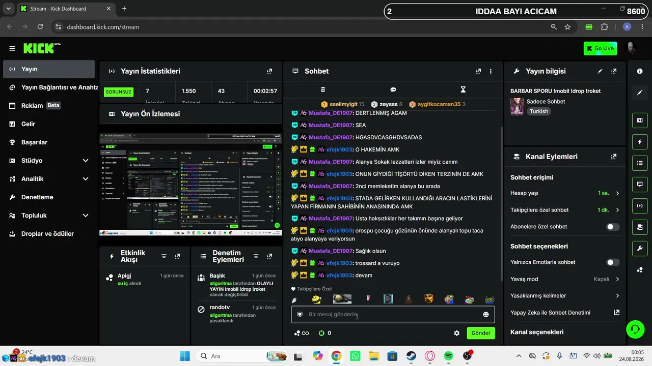This screenshot has width=652, height=366.
Task: Open Hesap yaşı setting
Action: [565, 193]
